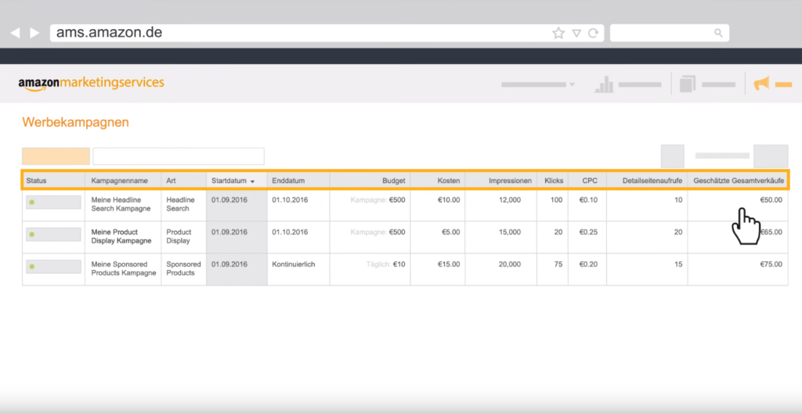802x414 pixels.
Task: Click the amazon marketing services logo
Action: tap(91, 84)
